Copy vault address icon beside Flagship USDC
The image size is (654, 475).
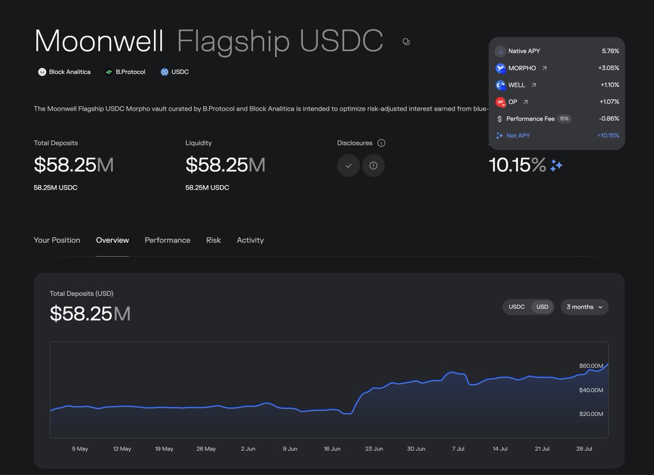(x=406, y=42)
